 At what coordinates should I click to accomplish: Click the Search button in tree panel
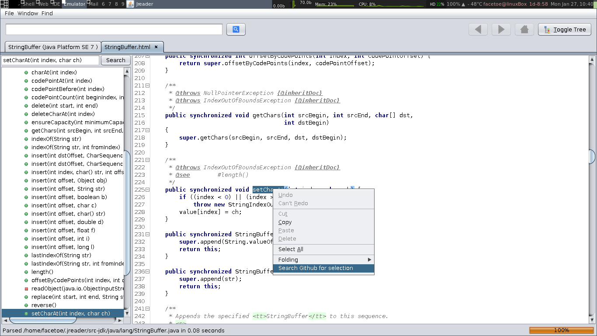pyautogui.click(x=116, y=60)
